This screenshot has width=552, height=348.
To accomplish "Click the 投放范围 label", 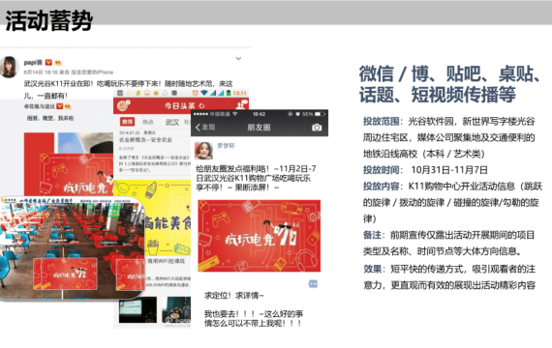I will tap(382, 121).
